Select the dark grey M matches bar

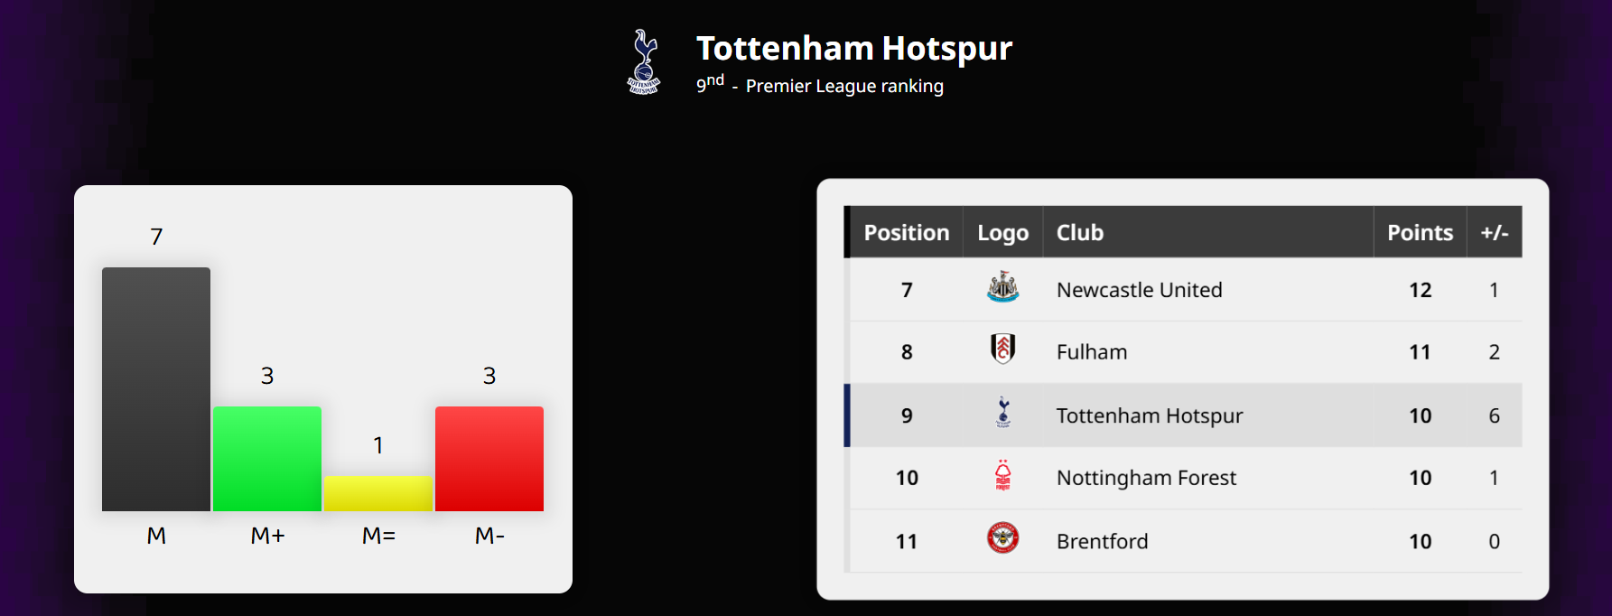(x=156, y=389)
